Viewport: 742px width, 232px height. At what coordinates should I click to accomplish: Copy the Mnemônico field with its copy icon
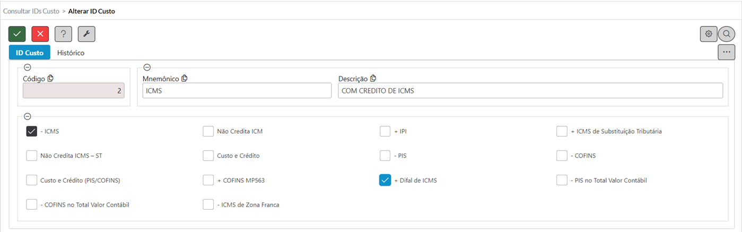coord(185,79)
